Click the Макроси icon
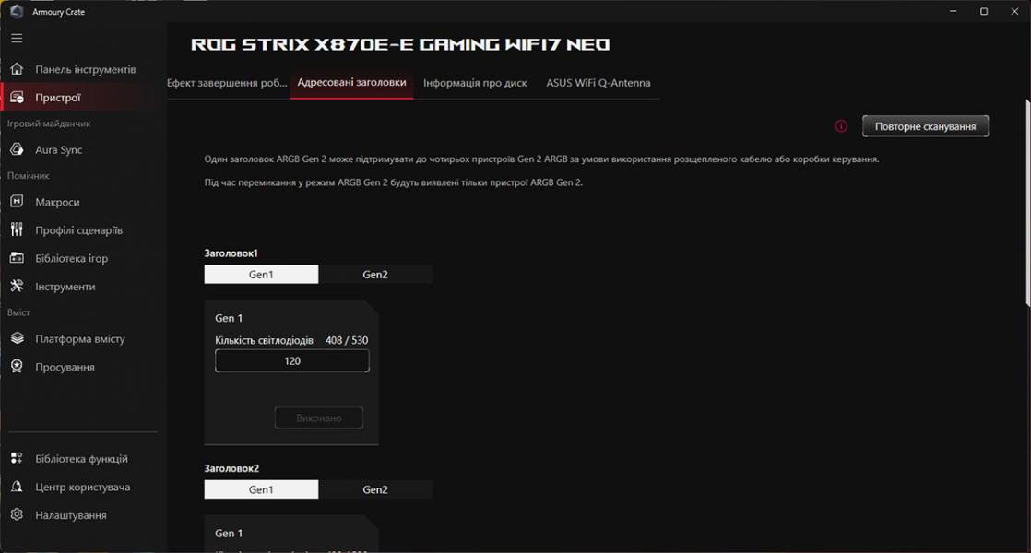1031x553 pixels. point(18,202)
